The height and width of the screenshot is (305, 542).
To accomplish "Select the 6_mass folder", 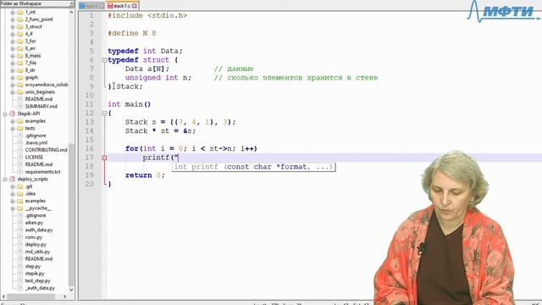I will (33, 56).
